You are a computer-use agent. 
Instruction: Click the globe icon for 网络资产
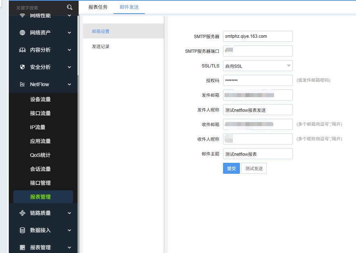pos(22,33)
